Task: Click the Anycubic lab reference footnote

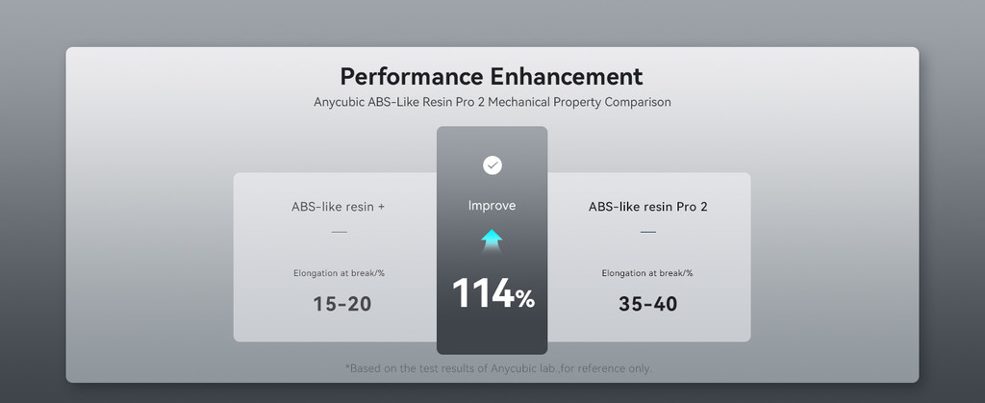Action: [x=498, y=368]
